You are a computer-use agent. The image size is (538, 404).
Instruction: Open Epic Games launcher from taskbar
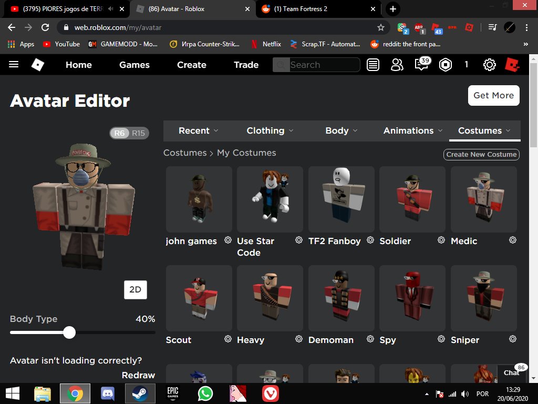pos(172,393)
